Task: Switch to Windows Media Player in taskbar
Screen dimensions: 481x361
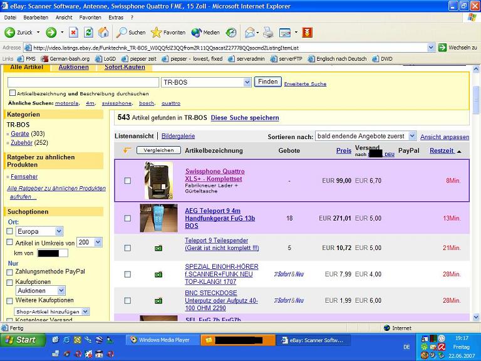Action: pyautogui.click(x=162, y=340)
